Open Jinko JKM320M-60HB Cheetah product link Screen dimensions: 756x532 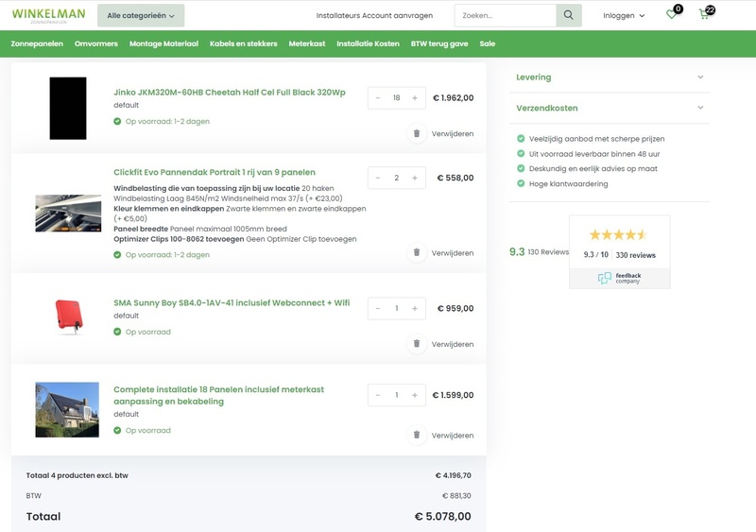[x=230, y=93]
